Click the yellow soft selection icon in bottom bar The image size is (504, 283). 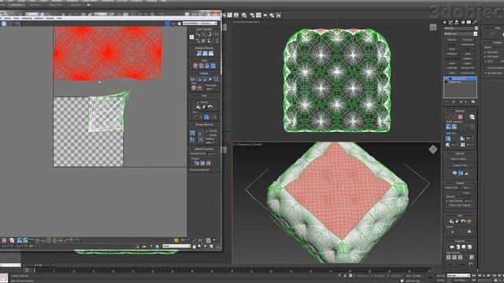(176, 240)
